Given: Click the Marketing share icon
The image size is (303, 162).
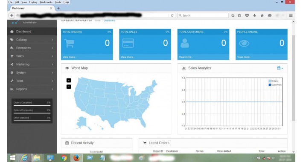Looking at the screenshot, I should [12, 64].
